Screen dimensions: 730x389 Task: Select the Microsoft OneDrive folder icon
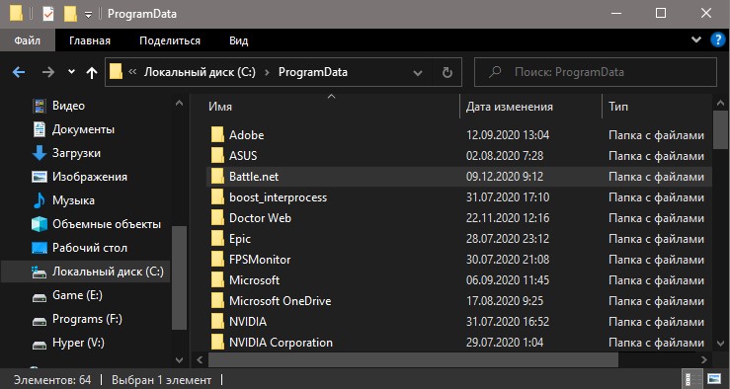[x=217, y=301]
